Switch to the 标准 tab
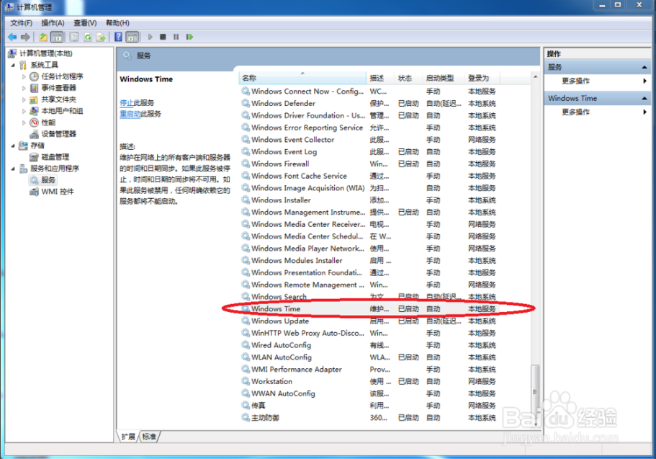This screenshot has width=656, height=459. (149, 437)
